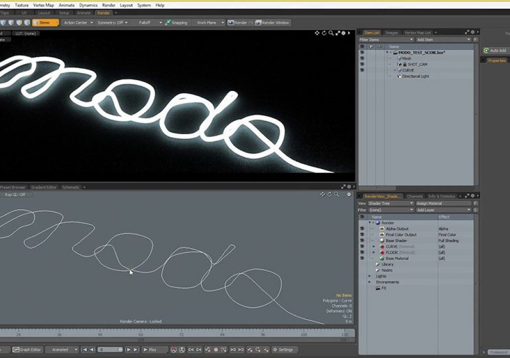Viewport: 510px width, 358px height.
Task: Click frame 60 on the timeline ruler
Action: coord(140,334)
